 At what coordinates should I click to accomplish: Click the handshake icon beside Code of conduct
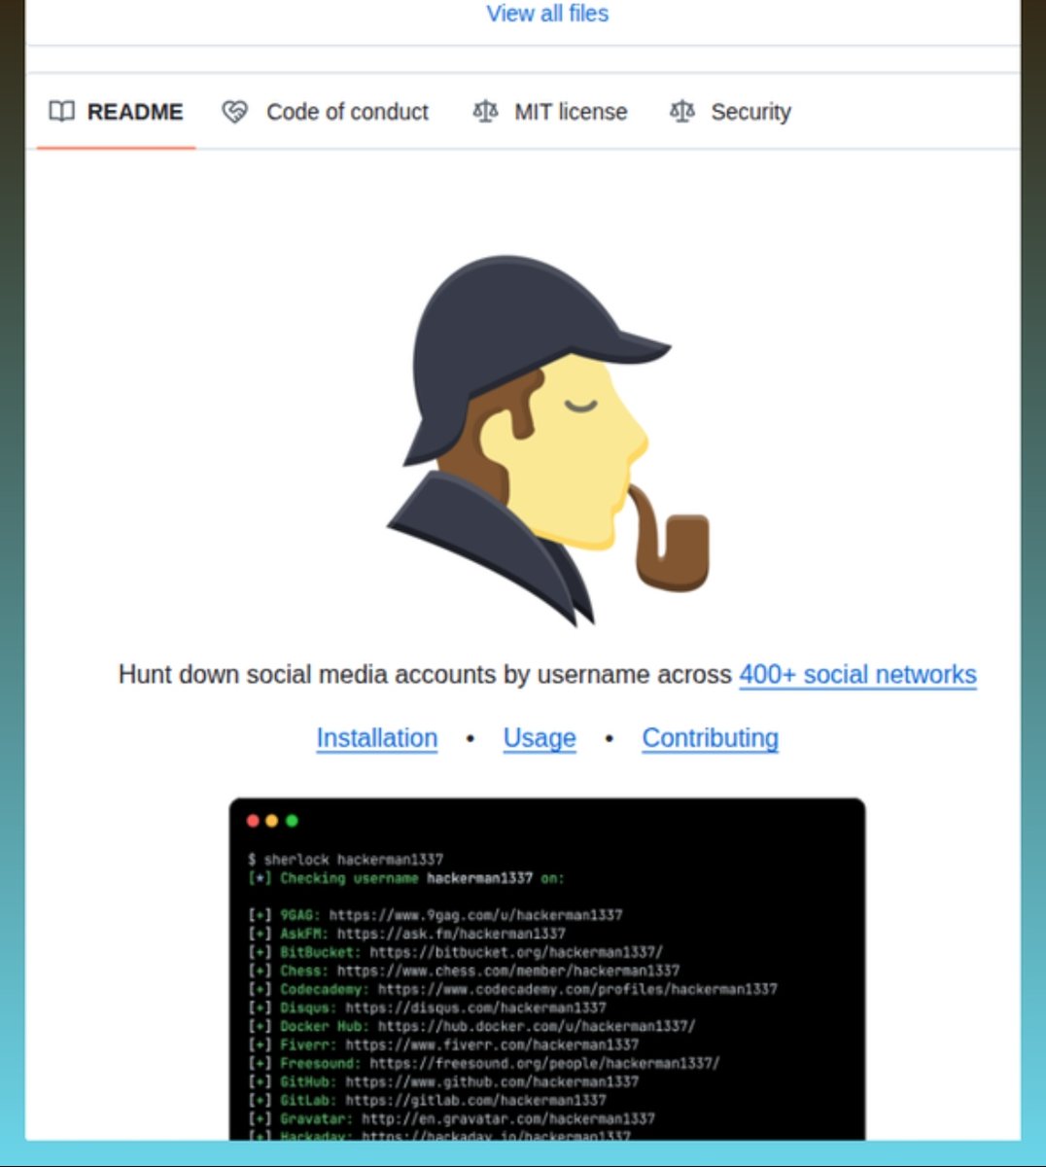pos(234,112)
